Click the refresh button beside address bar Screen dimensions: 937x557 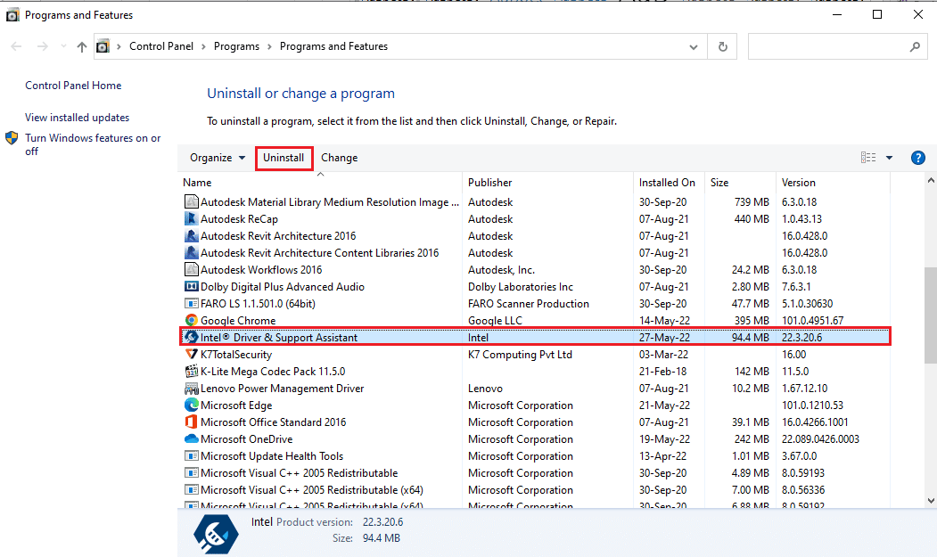click(x=722, y=46)
